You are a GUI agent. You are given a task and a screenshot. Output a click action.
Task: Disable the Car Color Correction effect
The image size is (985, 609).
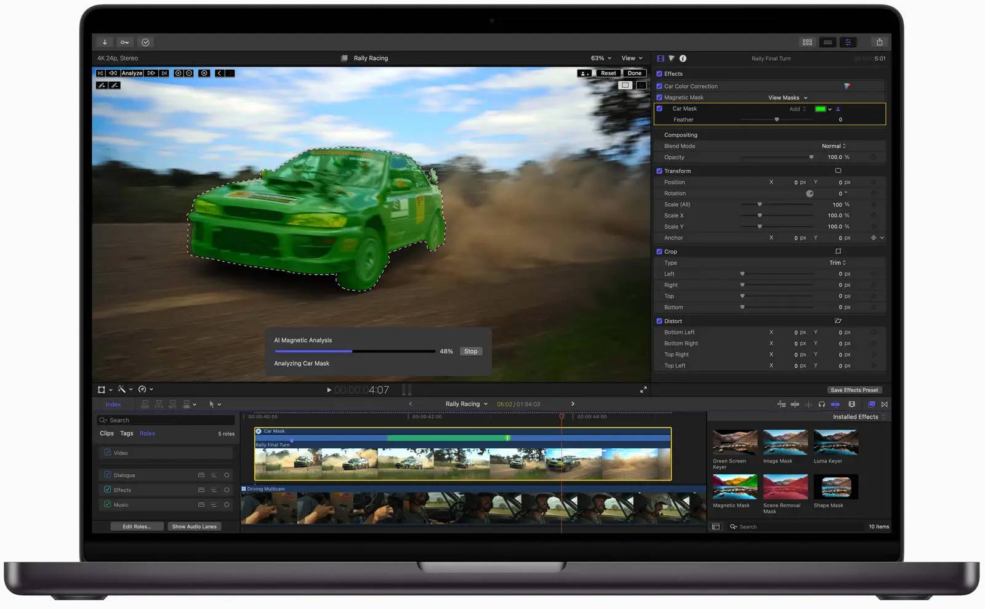click(x=659, y=86)
